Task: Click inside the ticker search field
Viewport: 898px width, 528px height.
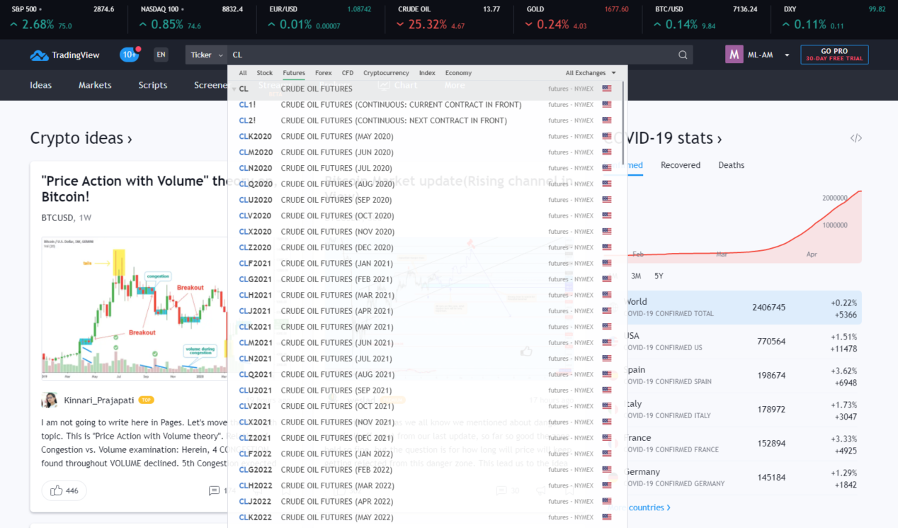Action: coord(453,55)
